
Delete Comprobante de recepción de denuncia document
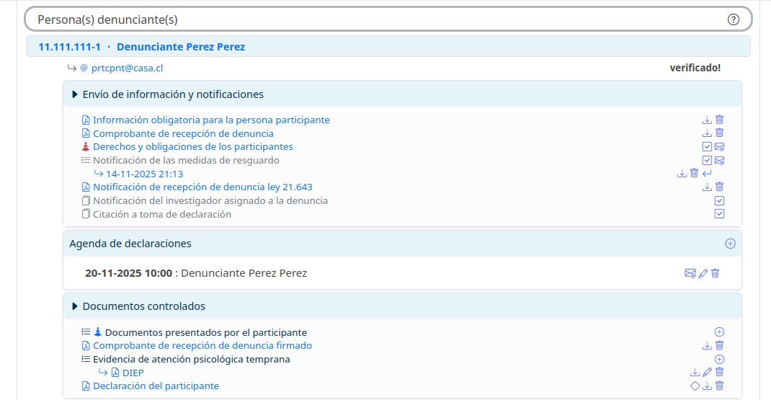click(719, 133)
